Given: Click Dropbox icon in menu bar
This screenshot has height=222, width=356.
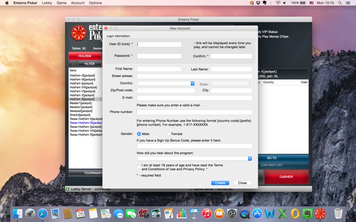Looking at the screenshot, I should click(x=258, y=3).
